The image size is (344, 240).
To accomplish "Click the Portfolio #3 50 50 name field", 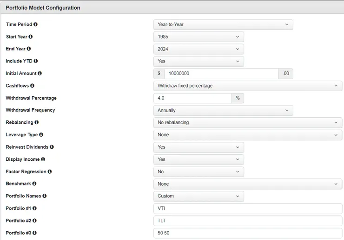I will coord(247,233).
